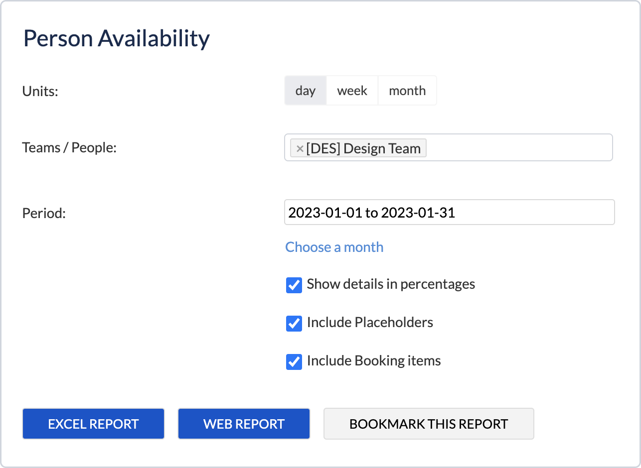Click the [DES] Design Team tag text
Screen dimensions: 641x468
[363, 148]
